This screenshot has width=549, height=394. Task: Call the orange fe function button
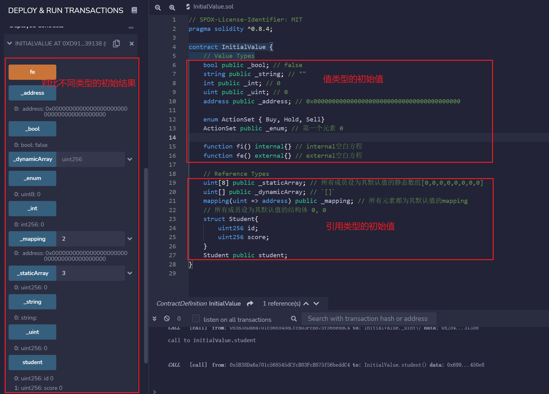pyautogui.click(x=32, y=72)
